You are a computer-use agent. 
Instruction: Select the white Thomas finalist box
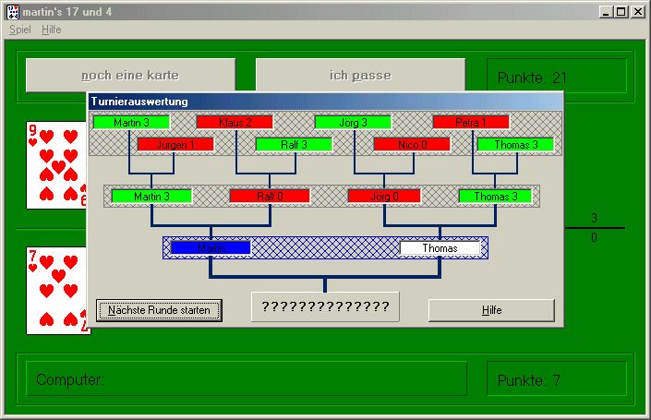click(440, 248)
